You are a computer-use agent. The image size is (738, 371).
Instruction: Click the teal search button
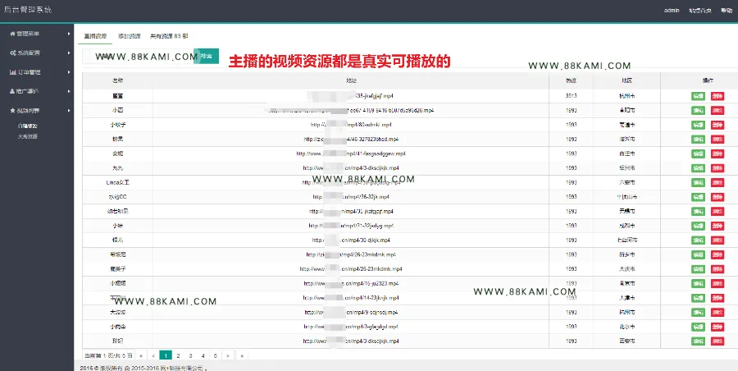click(x=206, y=56)
